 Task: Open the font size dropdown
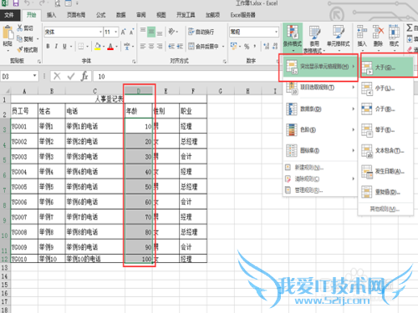116,32
